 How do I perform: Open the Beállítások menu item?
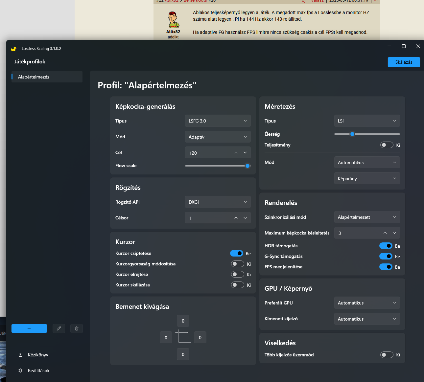pos(39,371)
